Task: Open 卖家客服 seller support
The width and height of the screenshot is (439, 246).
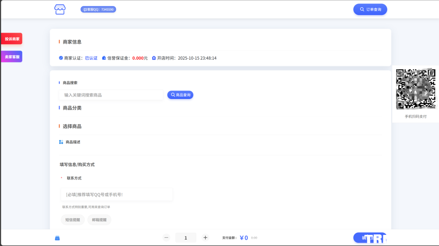Action: click(12, 57)
